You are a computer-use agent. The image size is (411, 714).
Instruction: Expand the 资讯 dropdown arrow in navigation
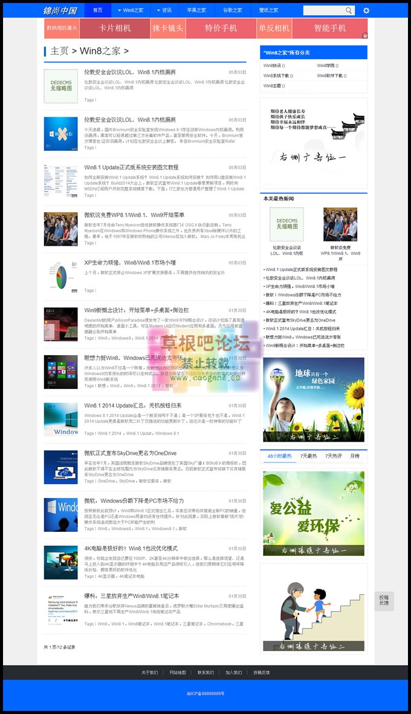(x=159, y=10)
